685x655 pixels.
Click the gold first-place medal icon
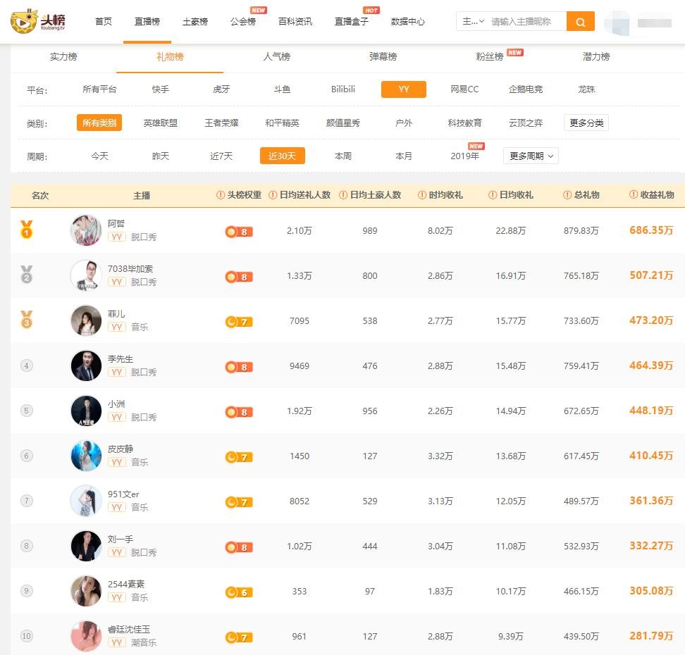point(27,230)
